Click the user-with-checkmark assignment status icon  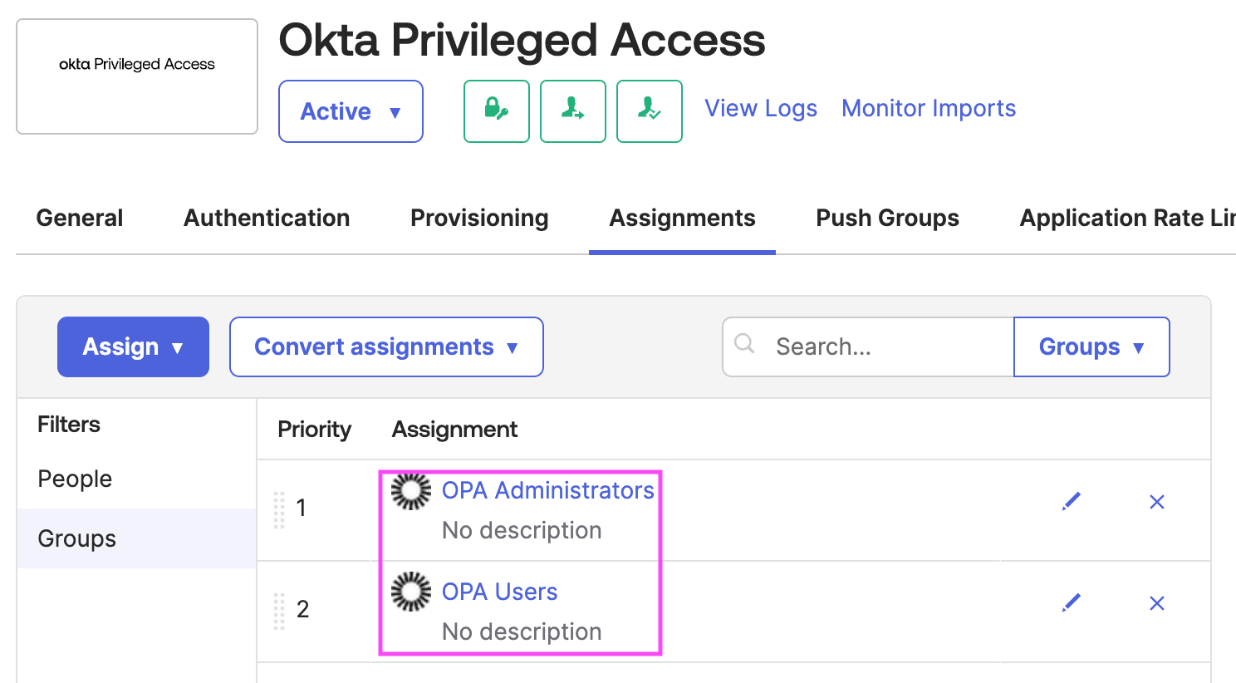click(x=649, y=111)
